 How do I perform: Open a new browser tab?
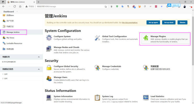38,2
